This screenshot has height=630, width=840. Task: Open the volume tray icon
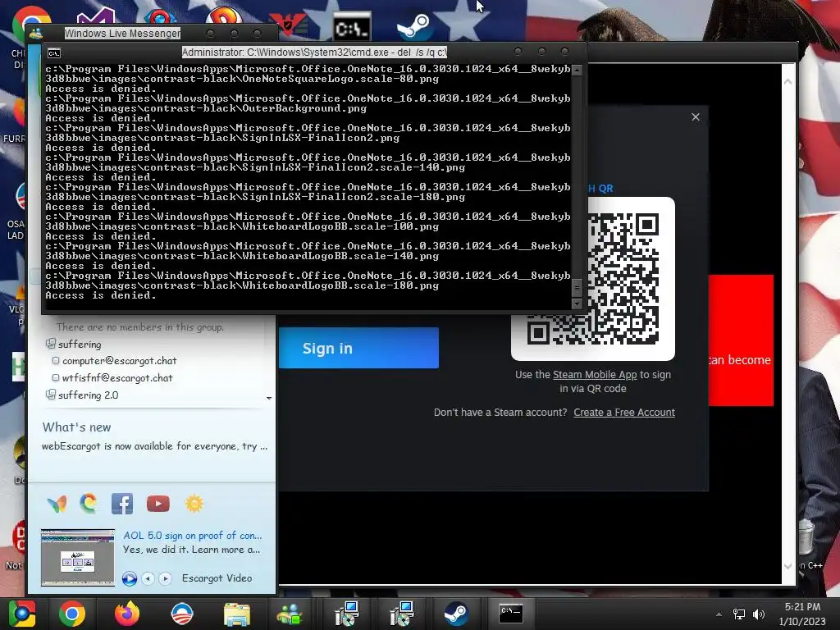759,614
